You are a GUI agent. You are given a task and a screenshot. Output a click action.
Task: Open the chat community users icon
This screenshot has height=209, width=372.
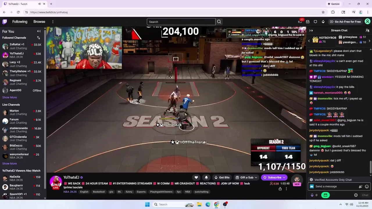point(367,30)
